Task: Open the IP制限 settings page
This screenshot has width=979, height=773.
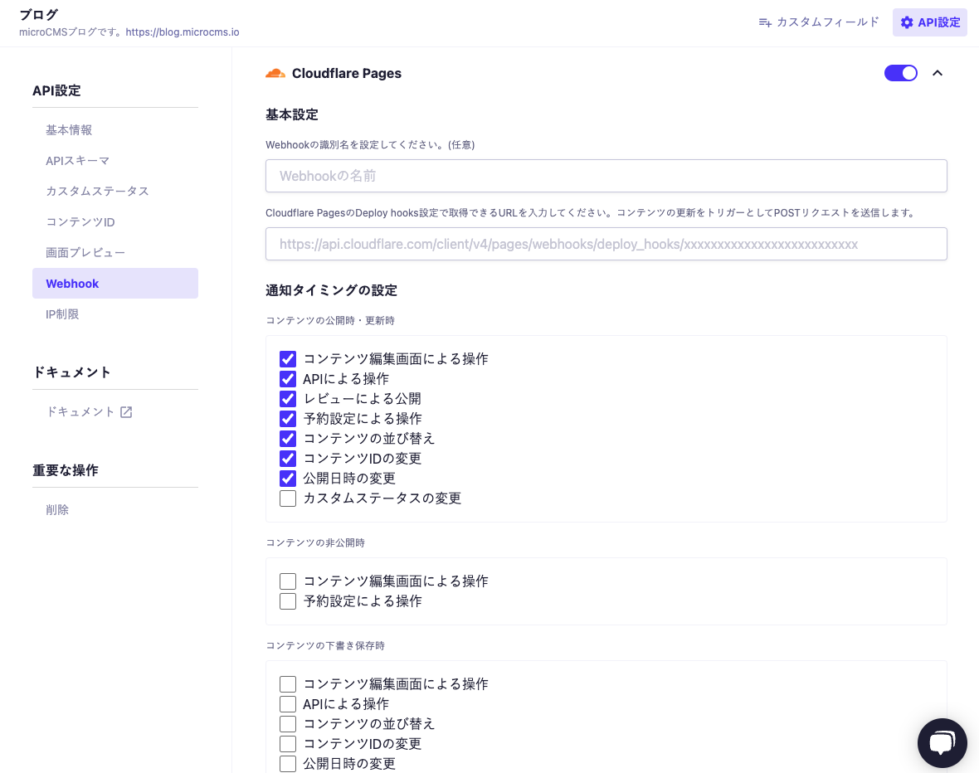Action: (x=62, y=314)
